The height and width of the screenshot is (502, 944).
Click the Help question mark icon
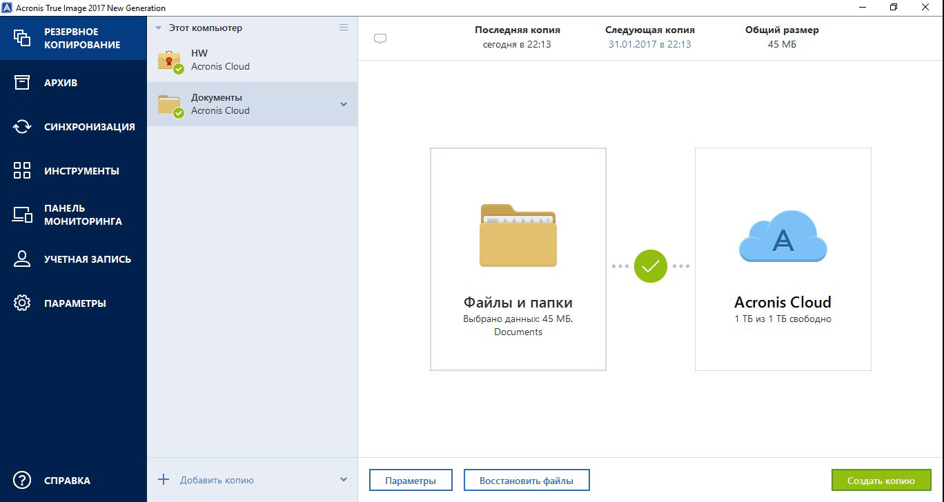pos(22,480)
